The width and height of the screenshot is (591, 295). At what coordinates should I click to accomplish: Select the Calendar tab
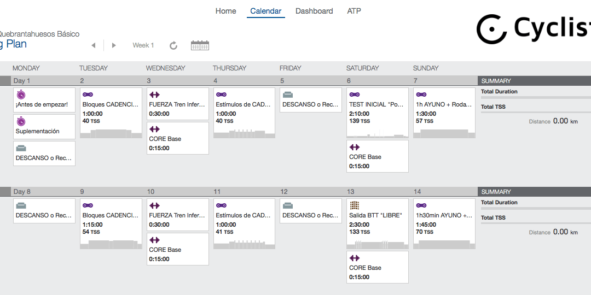tap(266, 11)
